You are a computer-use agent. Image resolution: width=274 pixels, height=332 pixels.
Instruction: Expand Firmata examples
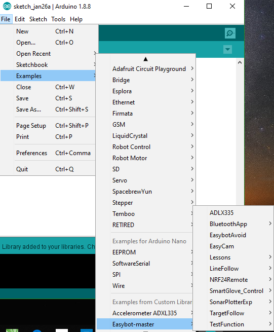click(146, 113)
